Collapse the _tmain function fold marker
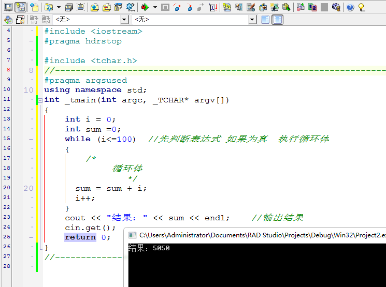This screenshot has height=287, width=386. (x=40, y=100)
